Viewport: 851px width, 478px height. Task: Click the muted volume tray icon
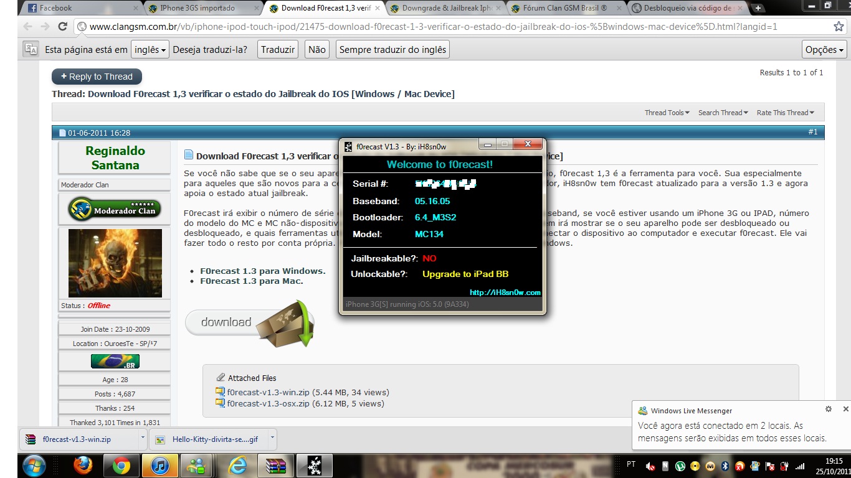pyautogui.click(x=650, y=466)
